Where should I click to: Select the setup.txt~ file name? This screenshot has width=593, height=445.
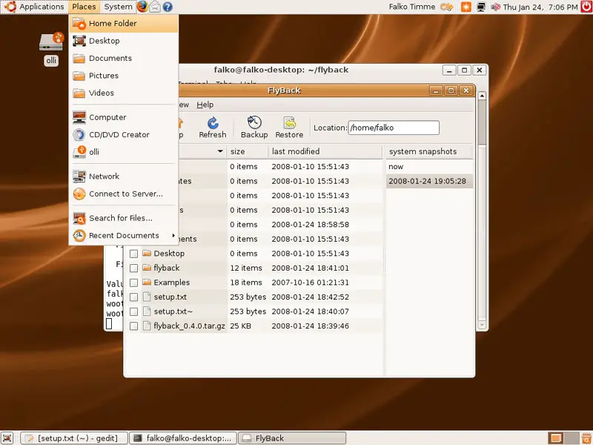tap(173, 311)
